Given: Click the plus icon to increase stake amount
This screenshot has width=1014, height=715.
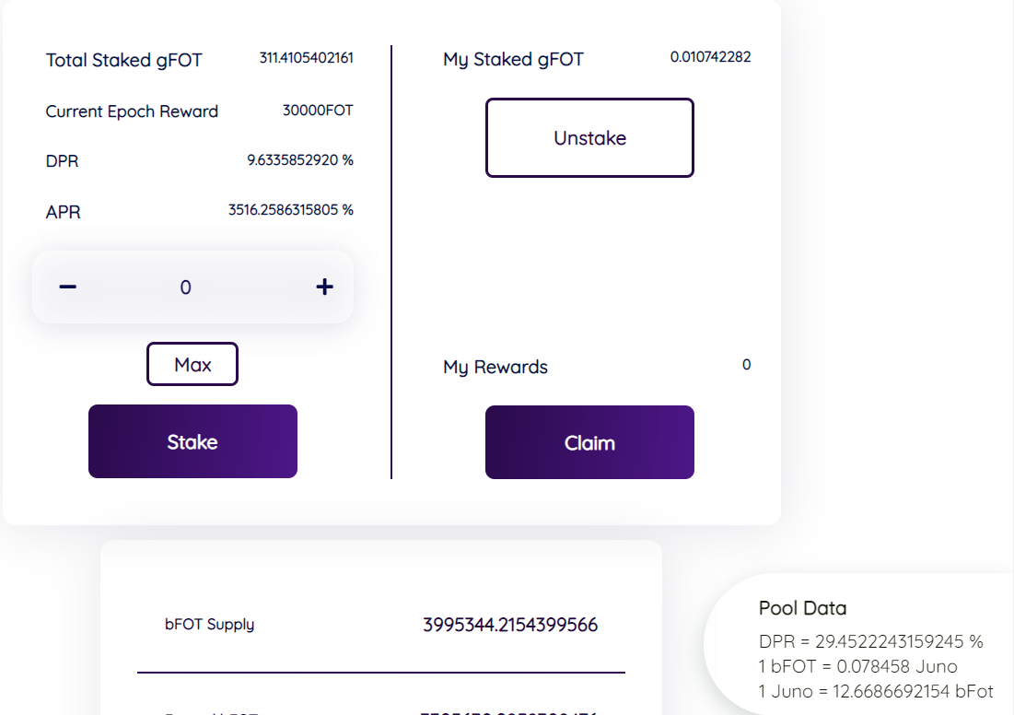Looking at the screenshot, I should click(x=324, y=287).
